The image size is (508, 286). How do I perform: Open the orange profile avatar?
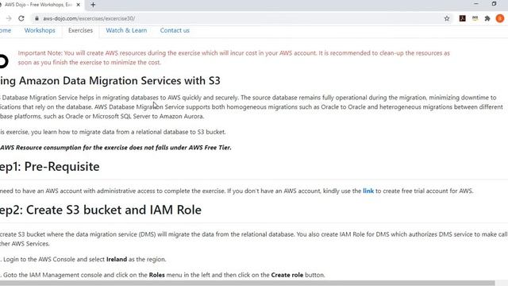[500, 18]
